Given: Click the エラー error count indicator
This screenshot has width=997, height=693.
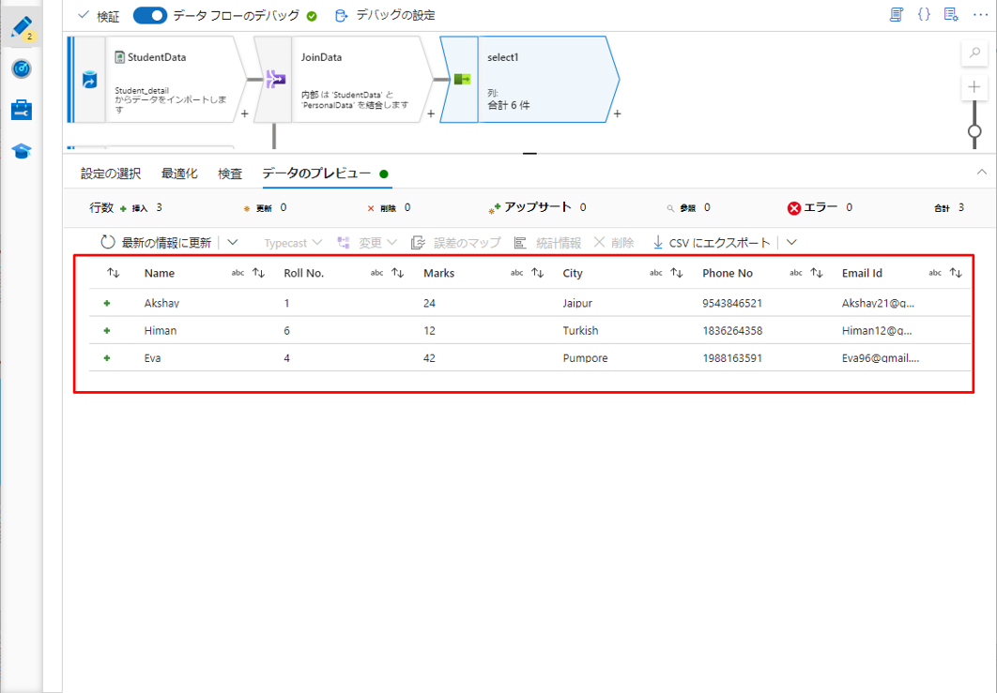Looking at the screenshot, I should coord(821,207).
